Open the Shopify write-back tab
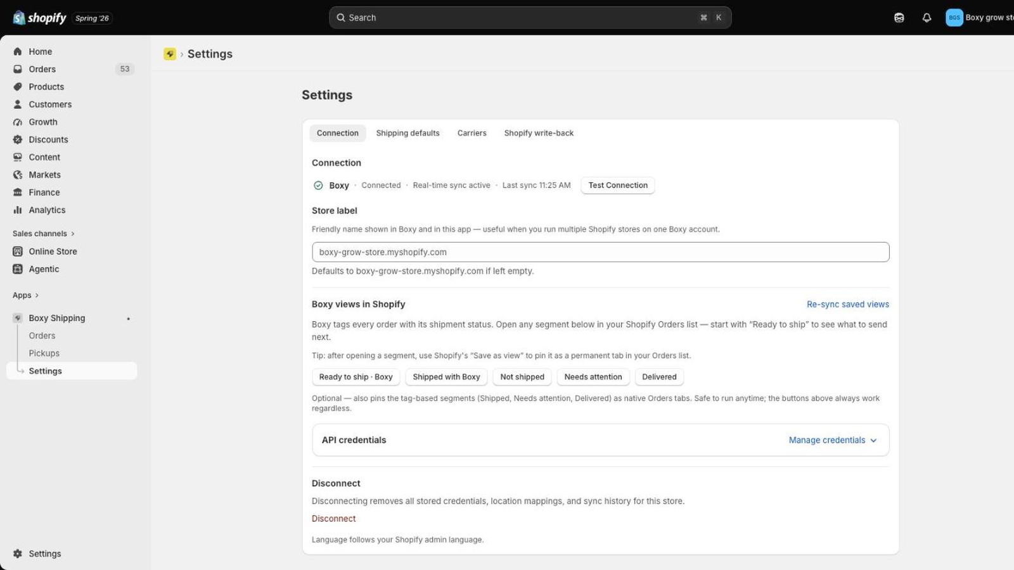Screen dimensions: 1014x570 click(x=539, y=133)
